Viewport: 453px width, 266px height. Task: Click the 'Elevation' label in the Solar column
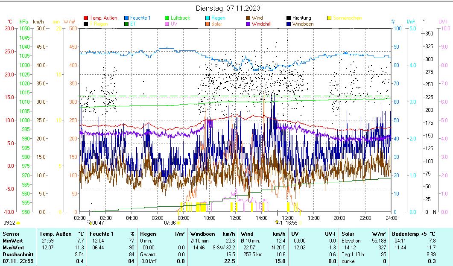(351, 240)
